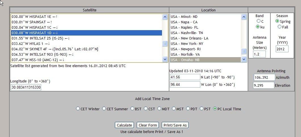The height and width of the screenshot is (137, 301).
Task: Click the Azimuth value field
Action: click(264, 77)
